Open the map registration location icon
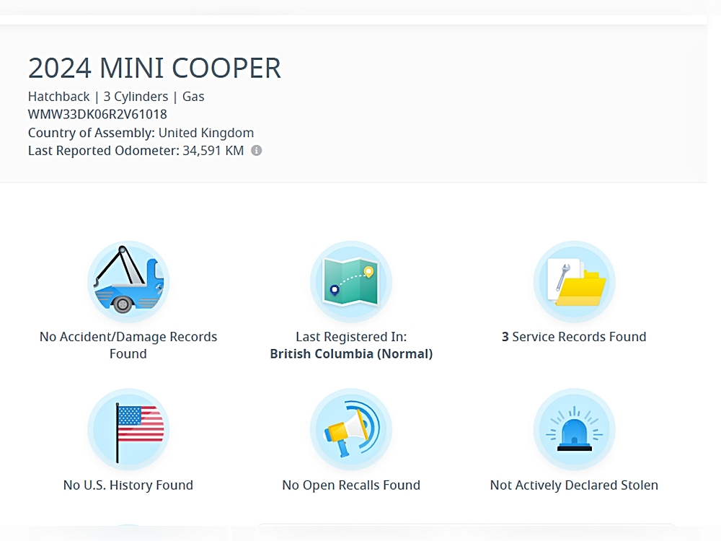Screen dimensions: 721x541 point(351,282)
